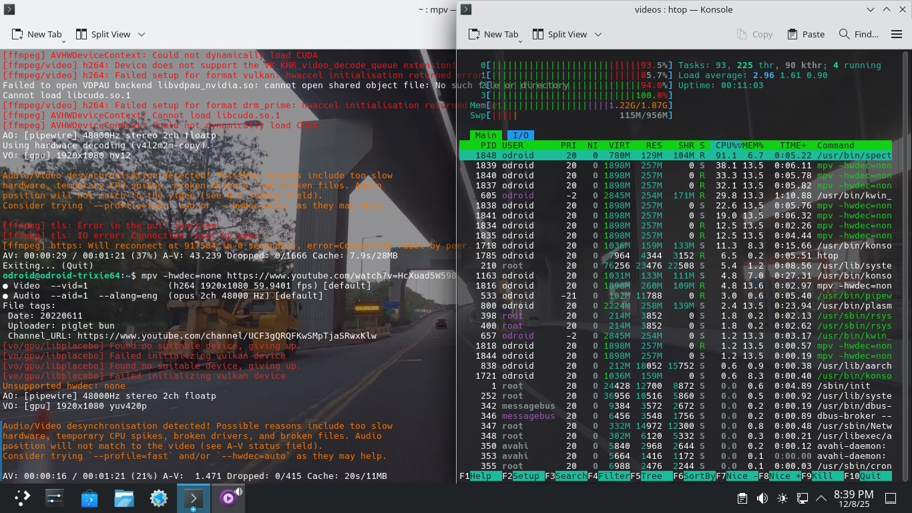912x513 pixels.
Task: Open the KDE application launcher
Action: tap(23, 498)
